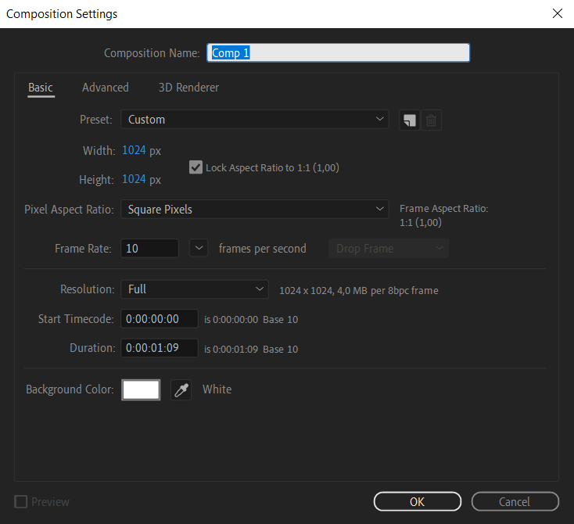Open the Preset dropdown showing Custom
Viewport: 574px width, 524px height.
pyautogui.click(x=254, y=120)
